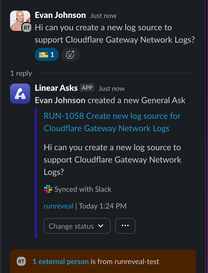Click the Just now timestamp on Evan's message
The image size is (208, 273).
pyautogui.click(x=103, y=16)
